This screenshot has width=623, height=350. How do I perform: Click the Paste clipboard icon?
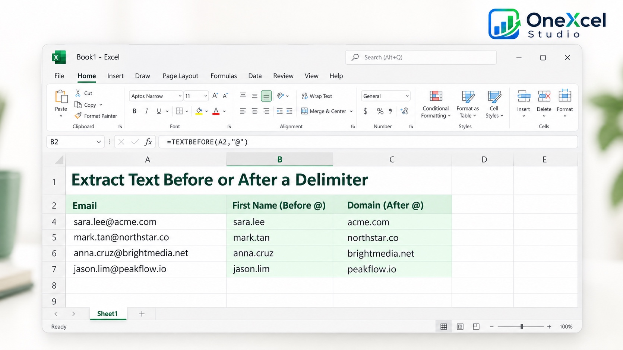click(x=61, y=97)
